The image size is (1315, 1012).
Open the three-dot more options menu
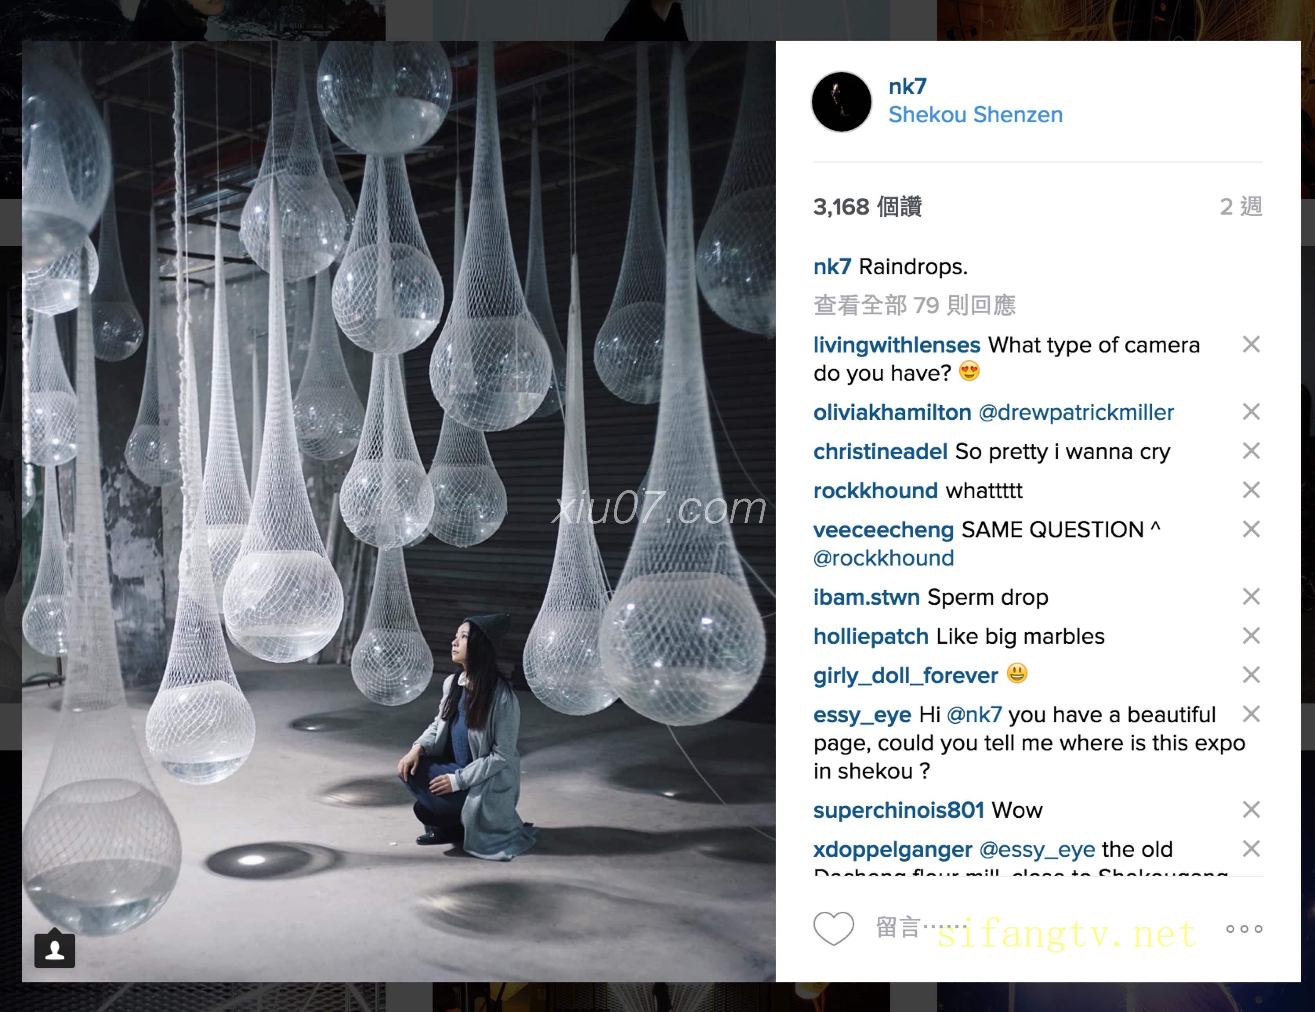click(1244, 929)
